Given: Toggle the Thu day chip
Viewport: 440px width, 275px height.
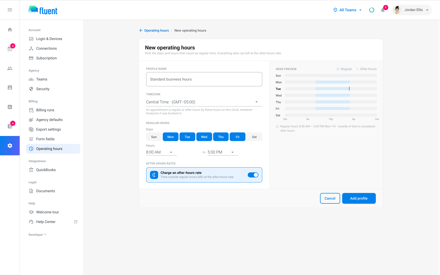Looking at the screenshot, I should [x=221, y=137].
